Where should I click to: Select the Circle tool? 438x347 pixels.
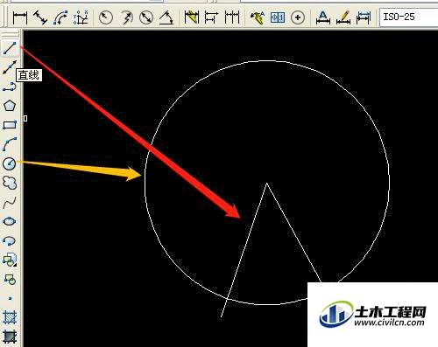(x=10, y=163)
